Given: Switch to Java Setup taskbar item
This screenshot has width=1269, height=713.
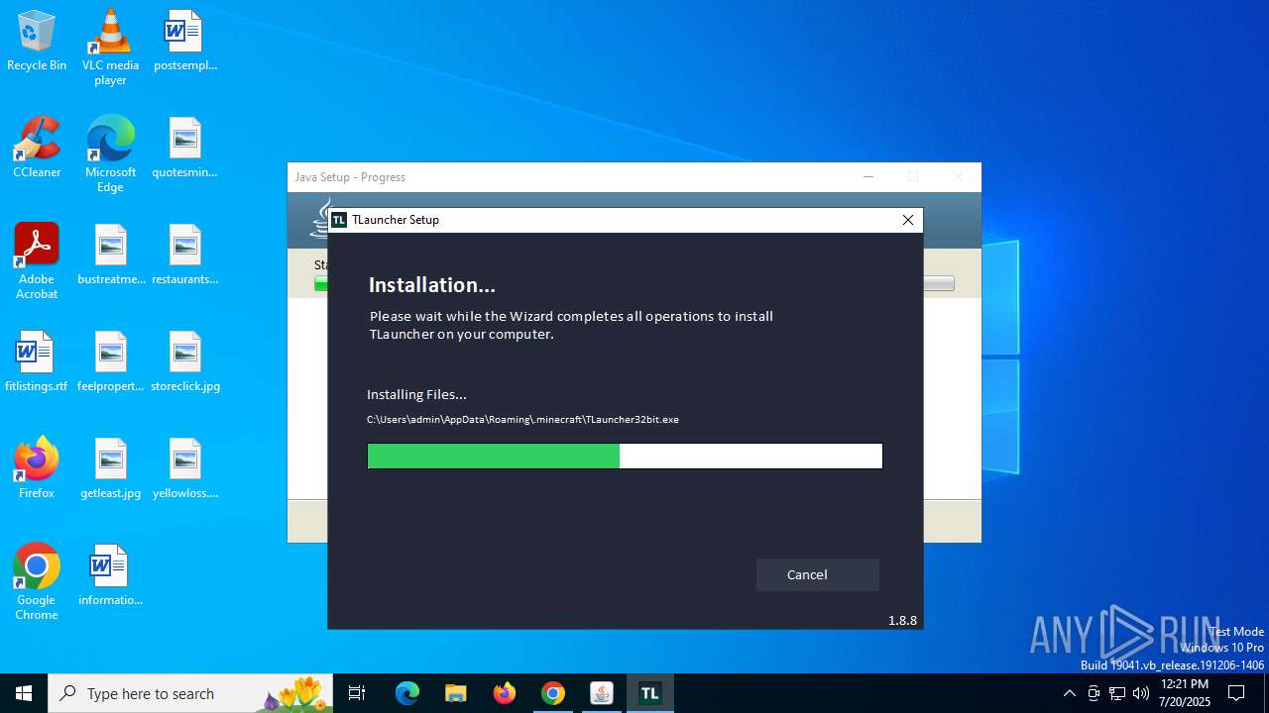Looking at the screenshot, I should point(602,693).
